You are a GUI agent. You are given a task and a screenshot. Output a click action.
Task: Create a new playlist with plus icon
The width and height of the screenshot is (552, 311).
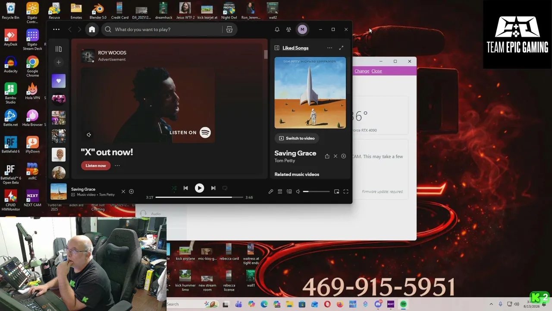[59, 62]
